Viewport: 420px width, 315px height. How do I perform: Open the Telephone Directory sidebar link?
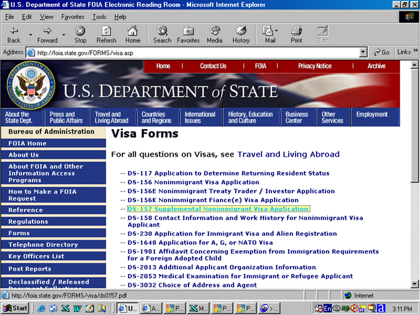coord(54,245)
